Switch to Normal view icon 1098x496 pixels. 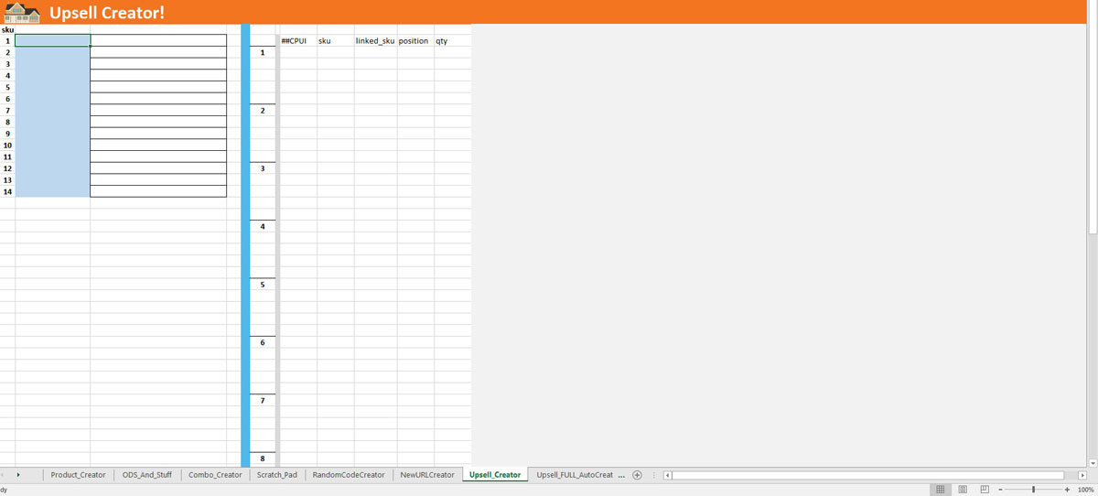point(940,490)
